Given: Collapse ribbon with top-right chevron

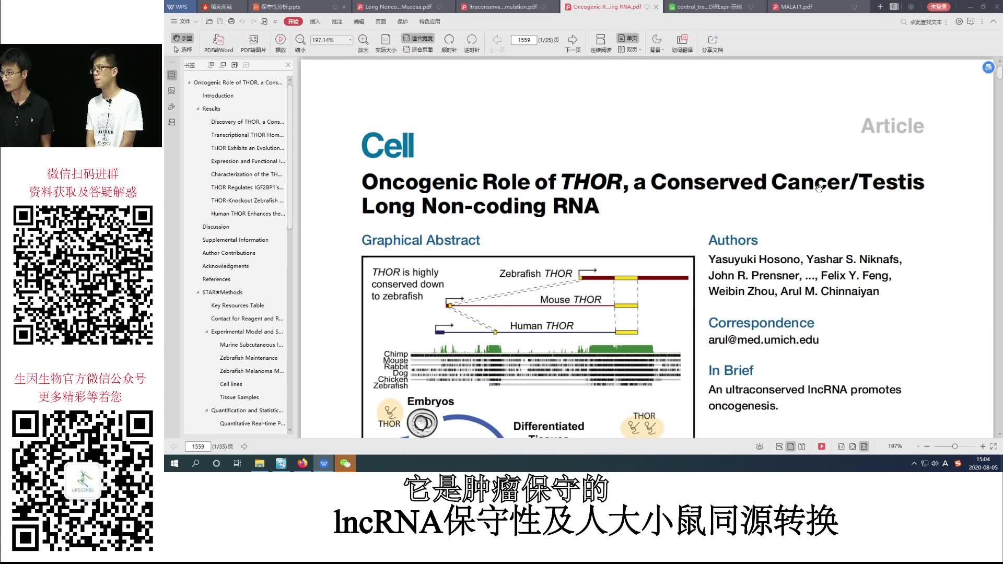Looking at the screenshot, I should click(993, 21).
